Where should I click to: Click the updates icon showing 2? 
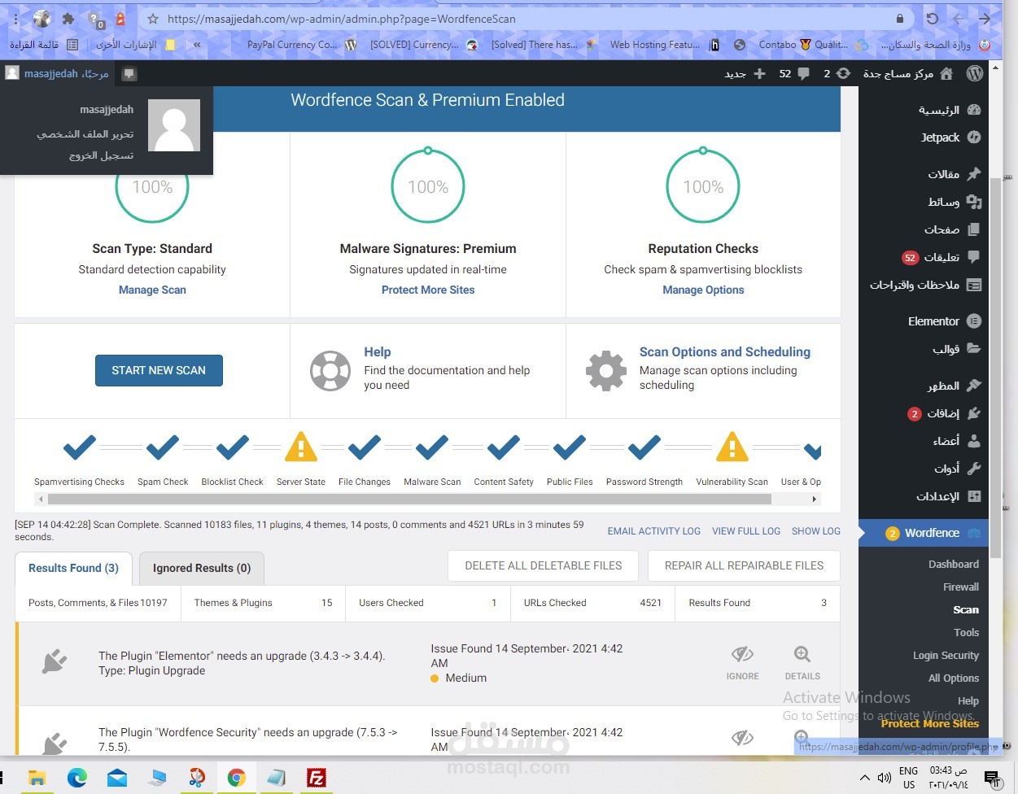pyautogui.click(x=837, y=73)
